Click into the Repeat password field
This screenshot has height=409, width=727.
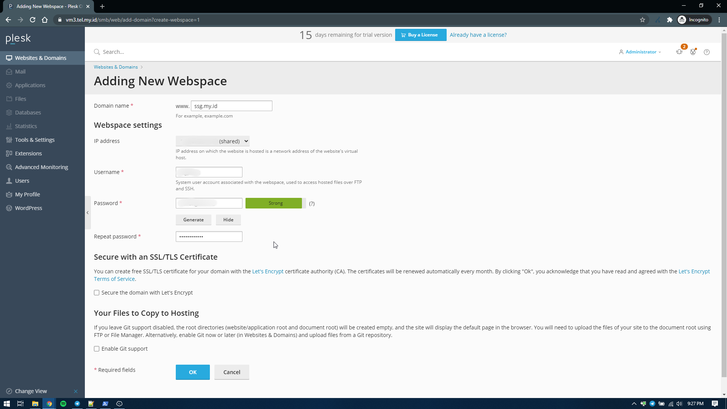pos(209,237)
